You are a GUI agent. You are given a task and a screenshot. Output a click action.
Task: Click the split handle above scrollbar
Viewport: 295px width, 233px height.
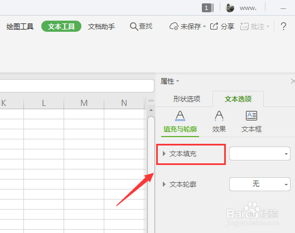(151, 100)
